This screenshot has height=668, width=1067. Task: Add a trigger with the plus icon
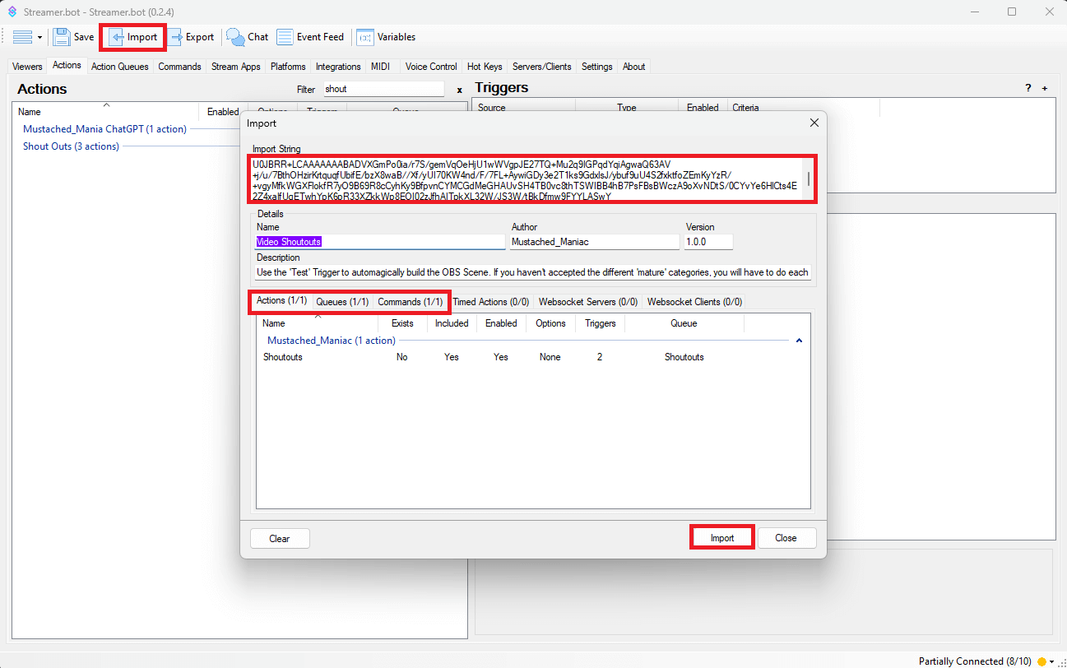[1045, 88]
